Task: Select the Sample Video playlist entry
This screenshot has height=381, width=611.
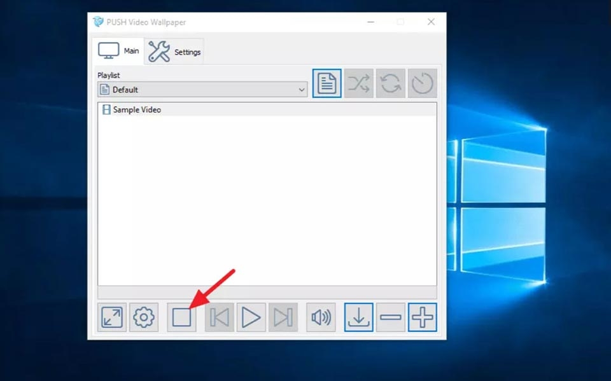Action: point(135,109)
